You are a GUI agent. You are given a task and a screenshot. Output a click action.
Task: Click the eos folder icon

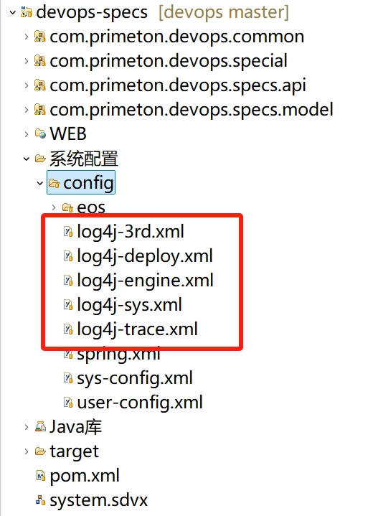click(67, 207)
